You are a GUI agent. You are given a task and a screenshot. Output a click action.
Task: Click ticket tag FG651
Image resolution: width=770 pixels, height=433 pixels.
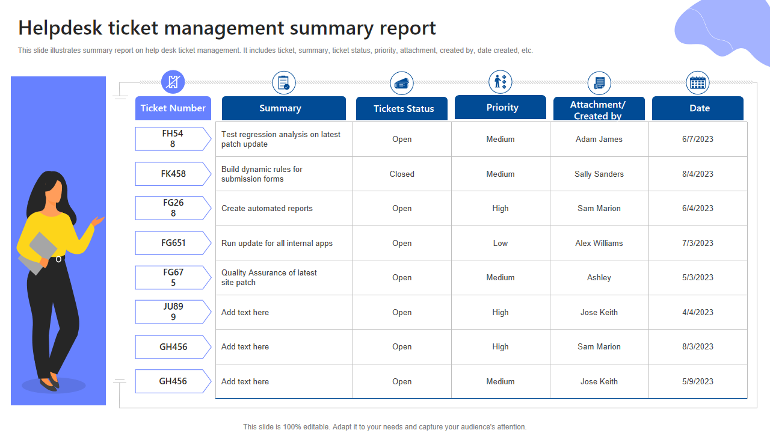pos(173,243)
